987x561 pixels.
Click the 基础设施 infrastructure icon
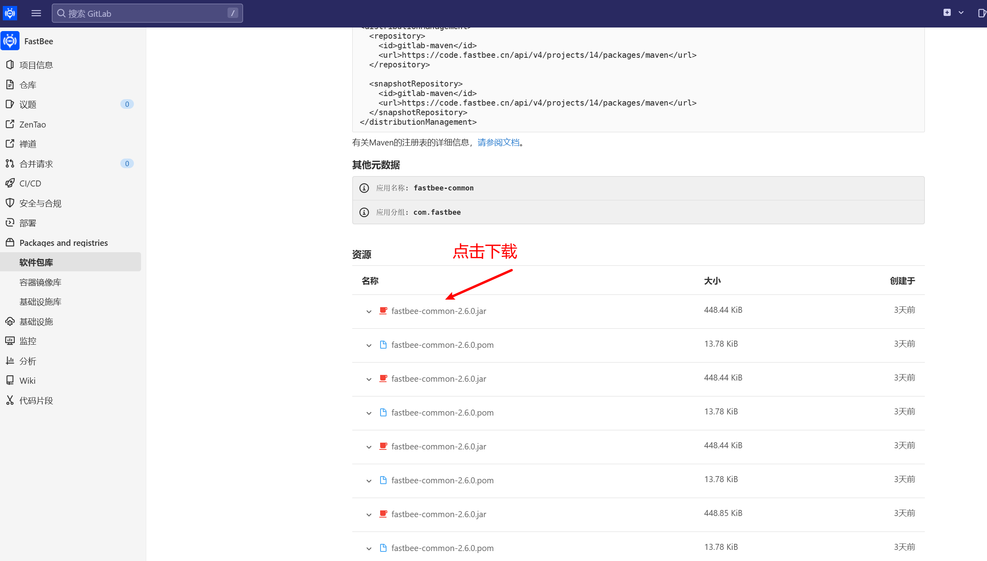[10, 321]
